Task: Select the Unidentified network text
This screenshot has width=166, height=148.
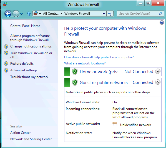Action: (136, 125)
